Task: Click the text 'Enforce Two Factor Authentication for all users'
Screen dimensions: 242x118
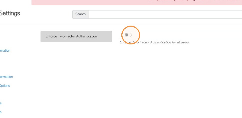Action: pyautogui.click(x=154, y=42)
